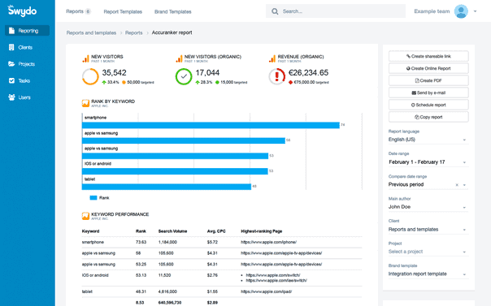
Task: Click Create shareable link button
Action: [x=428, y=56]
